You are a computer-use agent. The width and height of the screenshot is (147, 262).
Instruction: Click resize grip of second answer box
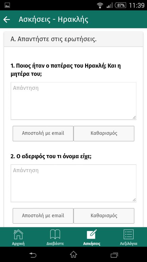coord(134,200)
